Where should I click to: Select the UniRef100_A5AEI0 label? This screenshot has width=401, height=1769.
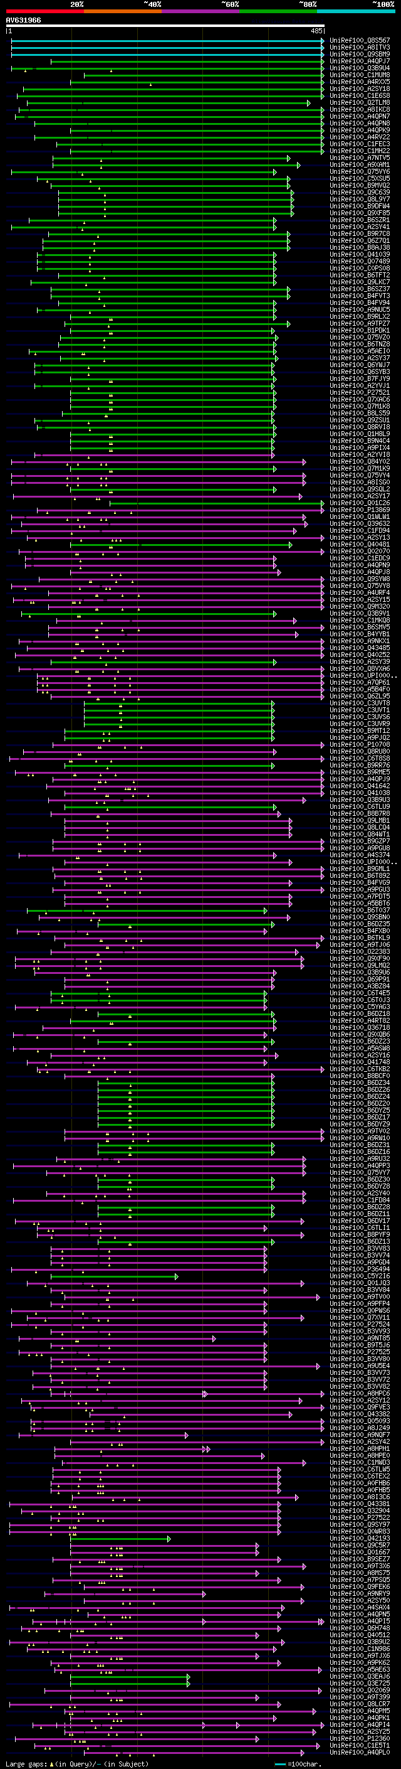(360, 351)
